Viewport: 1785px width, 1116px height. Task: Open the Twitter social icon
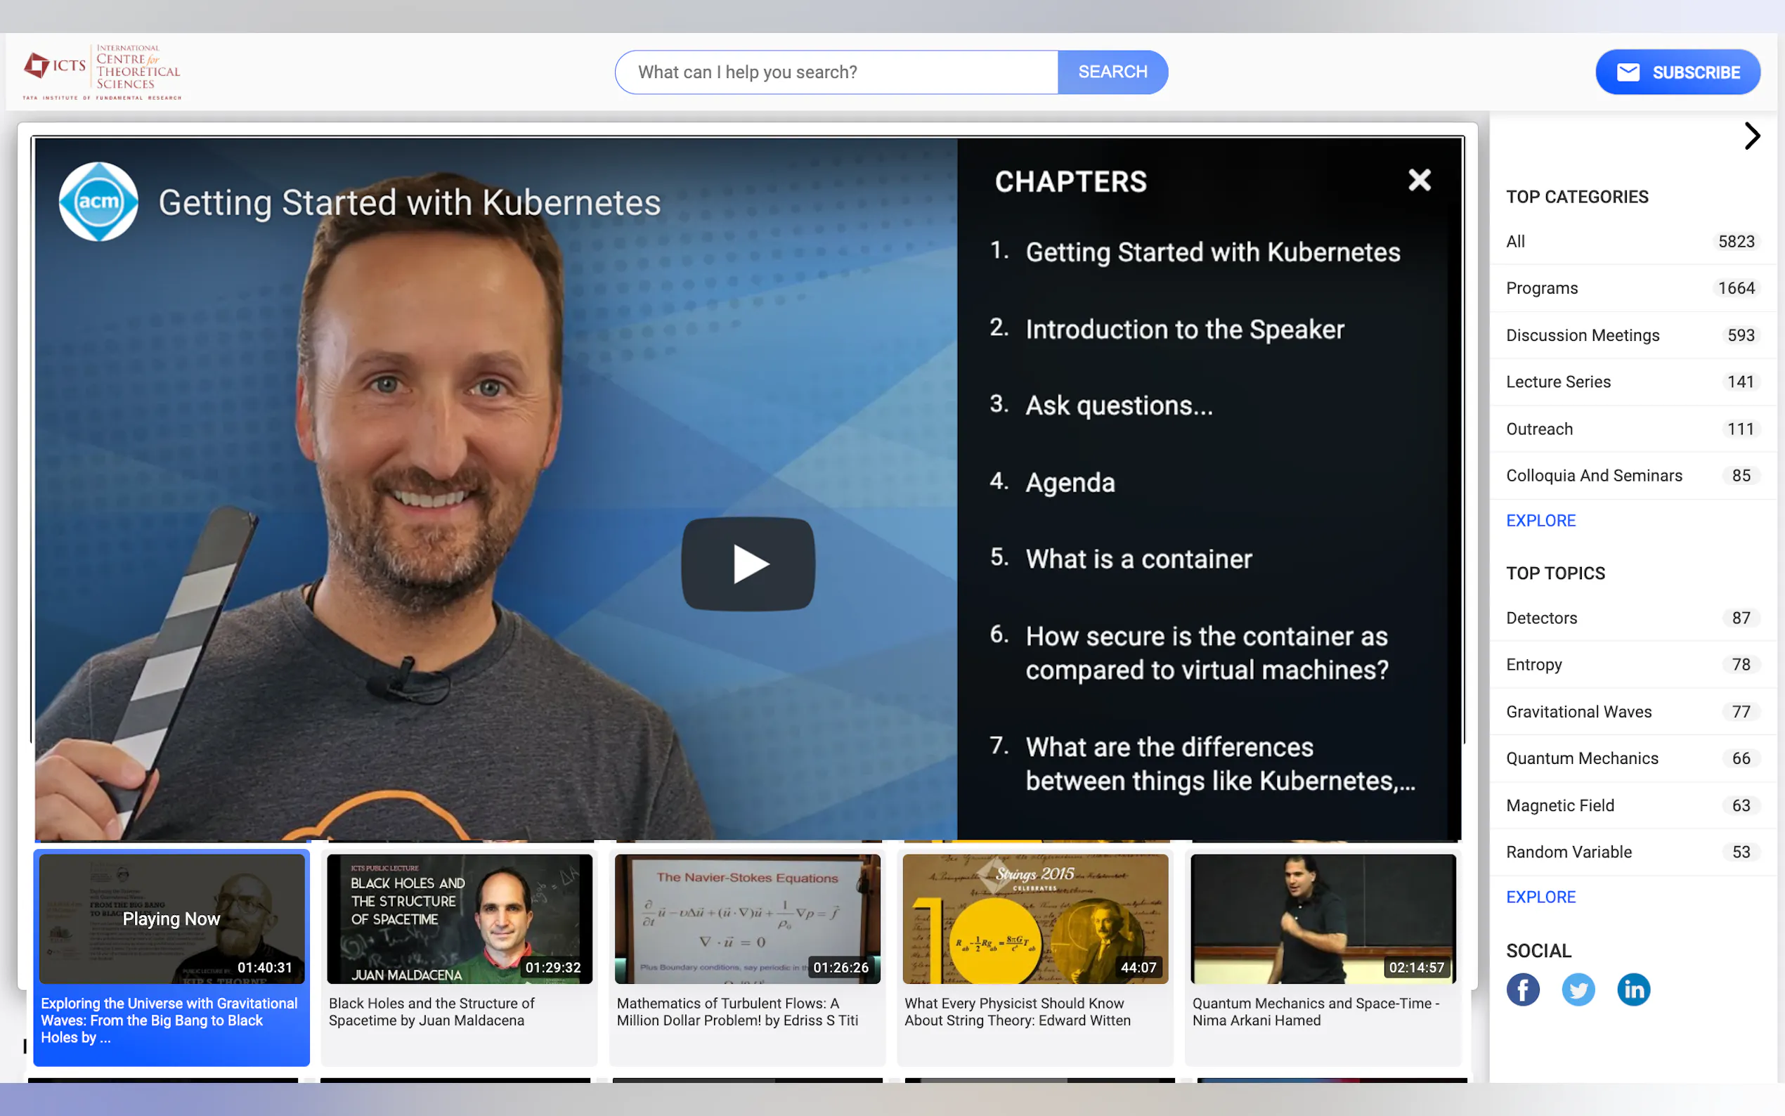point(1578,989)
